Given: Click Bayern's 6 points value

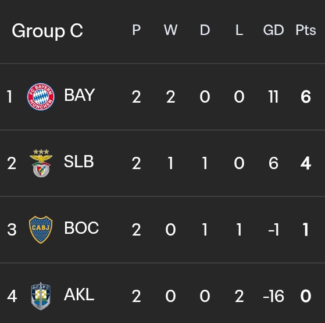Looking at the screenshot, I should [306, 97].
